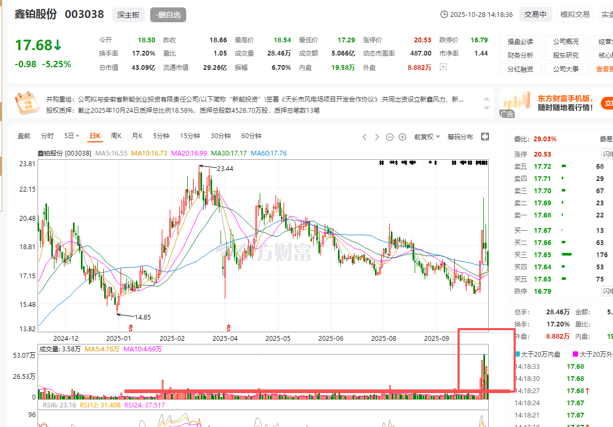Show 筹码分布 chip distribution

(460, 137)
